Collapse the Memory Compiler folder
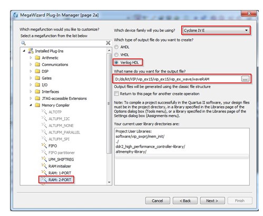263x216 pixels. pos(31,105)
